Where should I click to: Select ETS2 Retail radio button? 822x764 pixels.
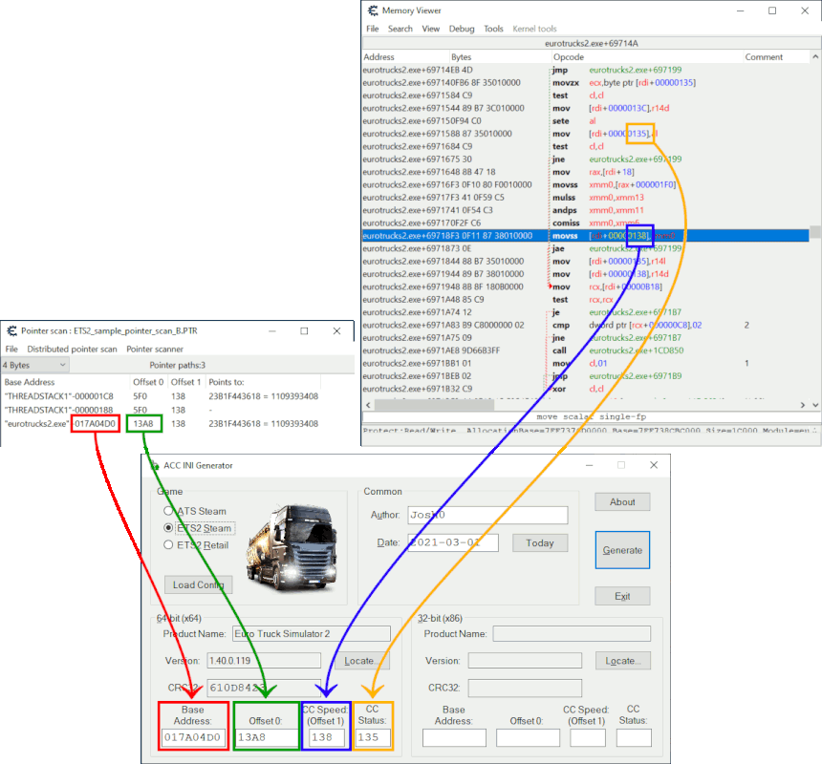coord(168,544)
